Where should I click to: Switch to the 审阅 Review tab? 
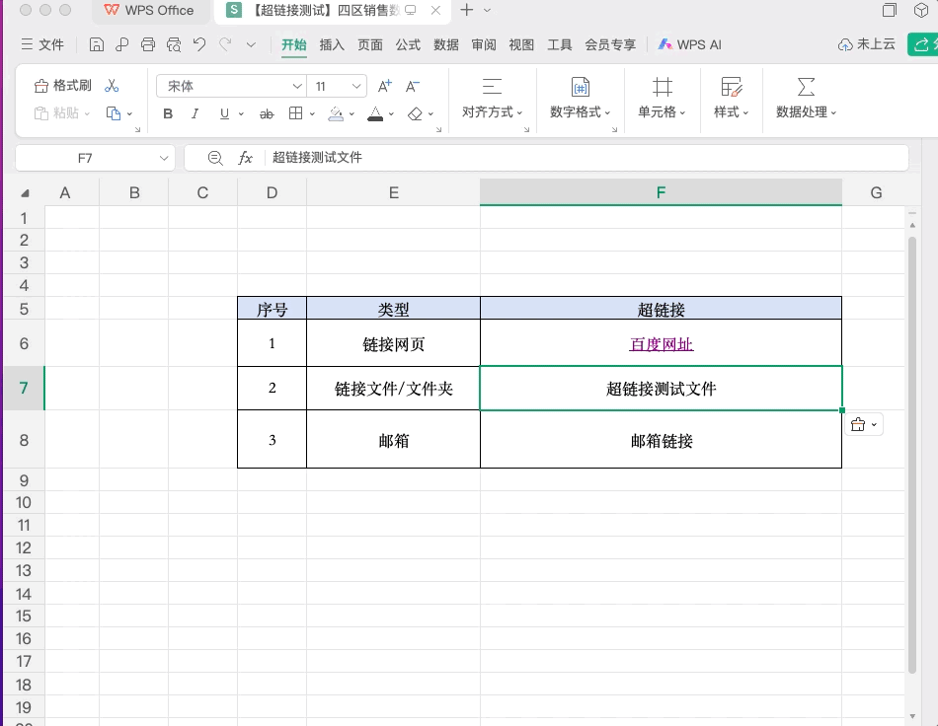[x=484, y=44]
